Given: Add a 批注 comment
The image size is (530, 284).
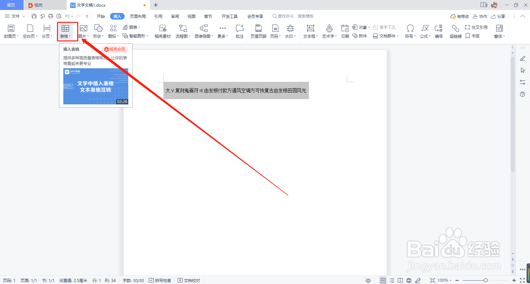Looking at the screenshot, I should [240, 32].
